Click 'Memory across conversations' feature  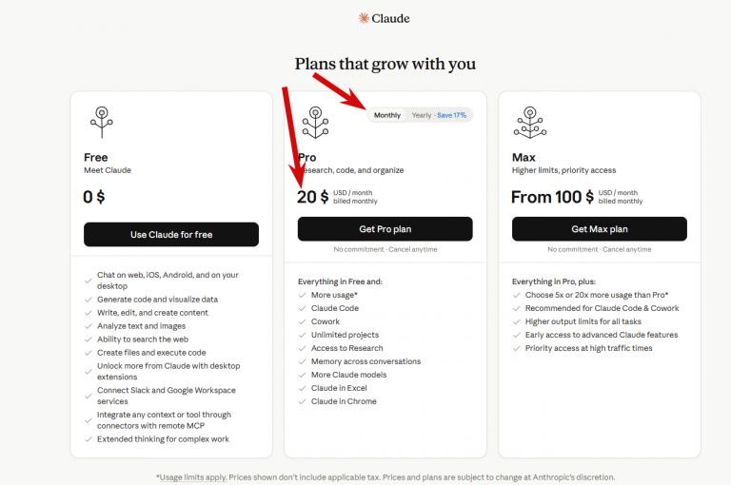365,361
